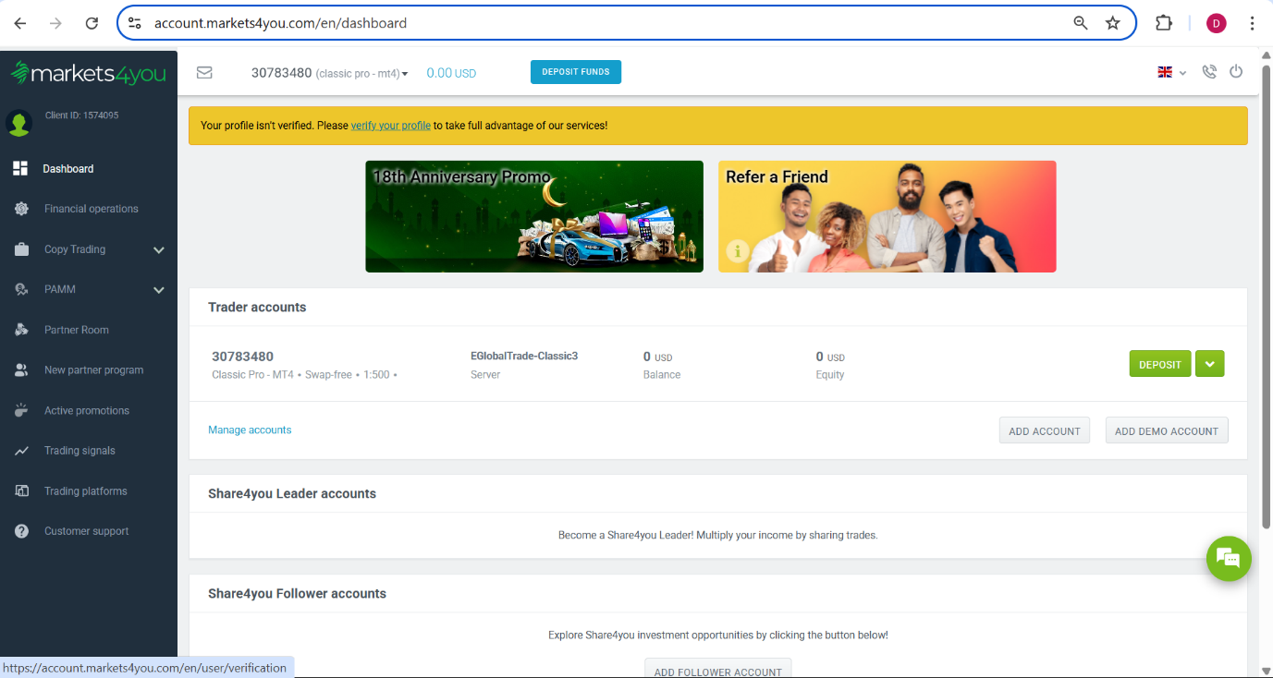Open site information icon in address bar
Image resolution: width=1273 pixels, height=678 pixels.
[135, 23]
